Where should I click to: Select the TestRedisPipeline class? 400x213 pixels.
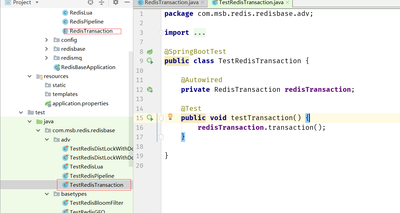pos(92,176)
